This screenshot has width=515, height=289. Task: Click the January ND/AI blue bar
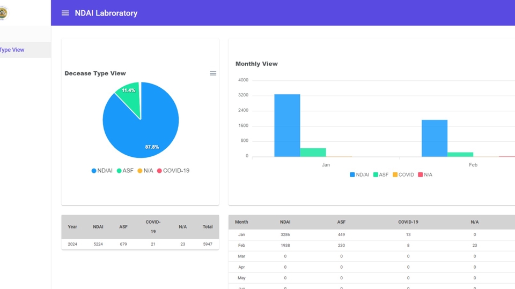(x=287, y=125)
